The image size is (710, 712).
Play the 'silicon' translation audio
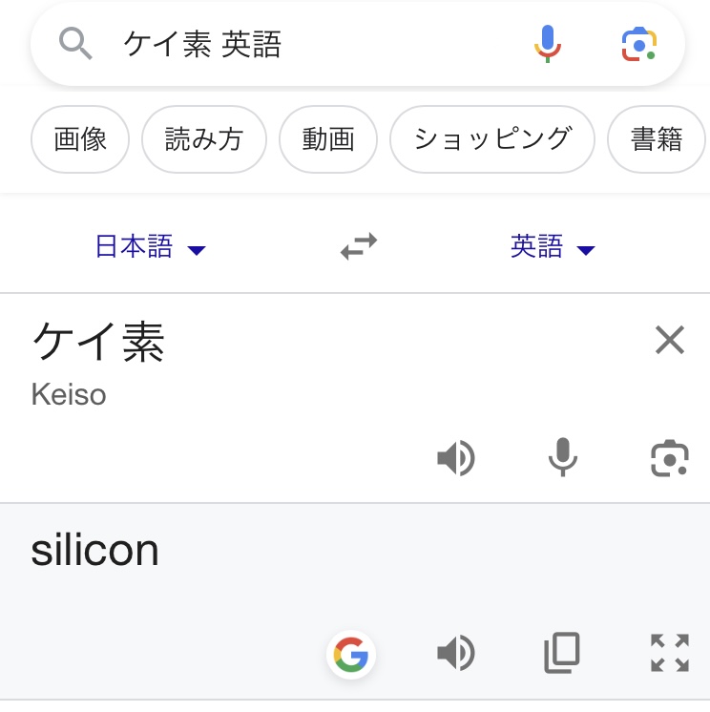(x=455, y=654)
